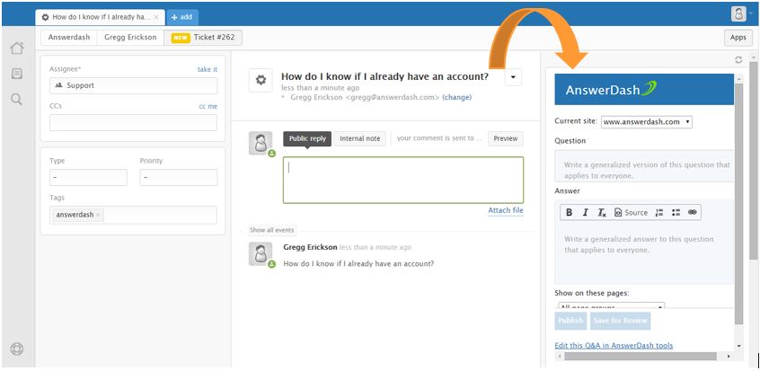
Task: Open the Priority dropdown
Action: coord(179,178)
